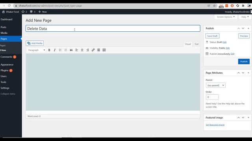Viewport: 252px width, 141px height.
Task: Open the browser extensions puzzle icon
Action: pyautogui.click(x=243, y=5)
